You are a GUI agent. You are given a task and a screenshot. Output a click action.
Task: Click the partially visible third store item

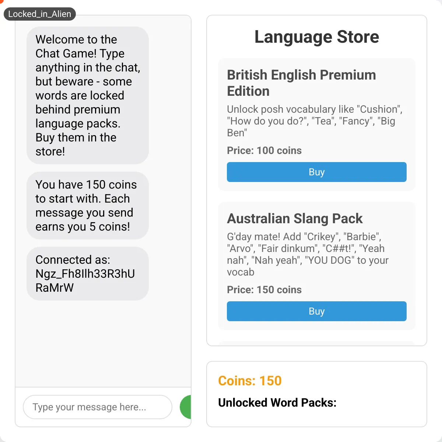(x=317, y=343)
